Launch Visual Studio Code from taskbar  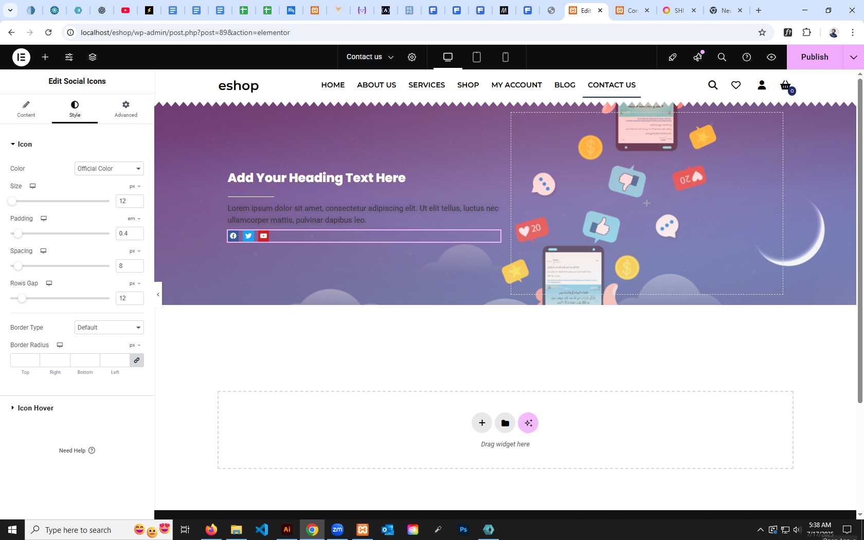[x=262, y=530]
